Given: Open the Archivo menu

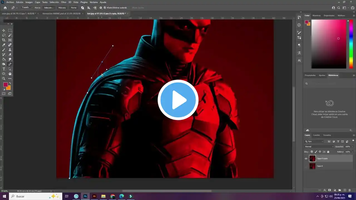Looking at the screenshot, I should tap(10, 2).
